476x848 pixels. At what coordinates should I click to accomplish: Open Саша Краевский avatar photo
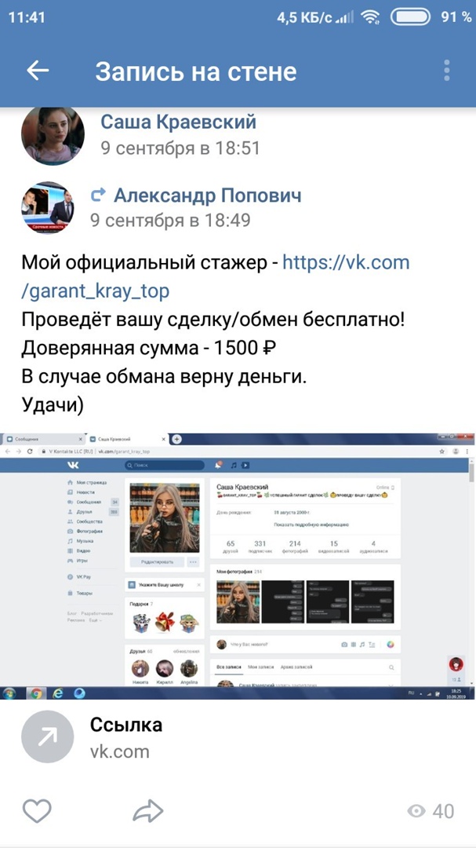pos(53,135)
